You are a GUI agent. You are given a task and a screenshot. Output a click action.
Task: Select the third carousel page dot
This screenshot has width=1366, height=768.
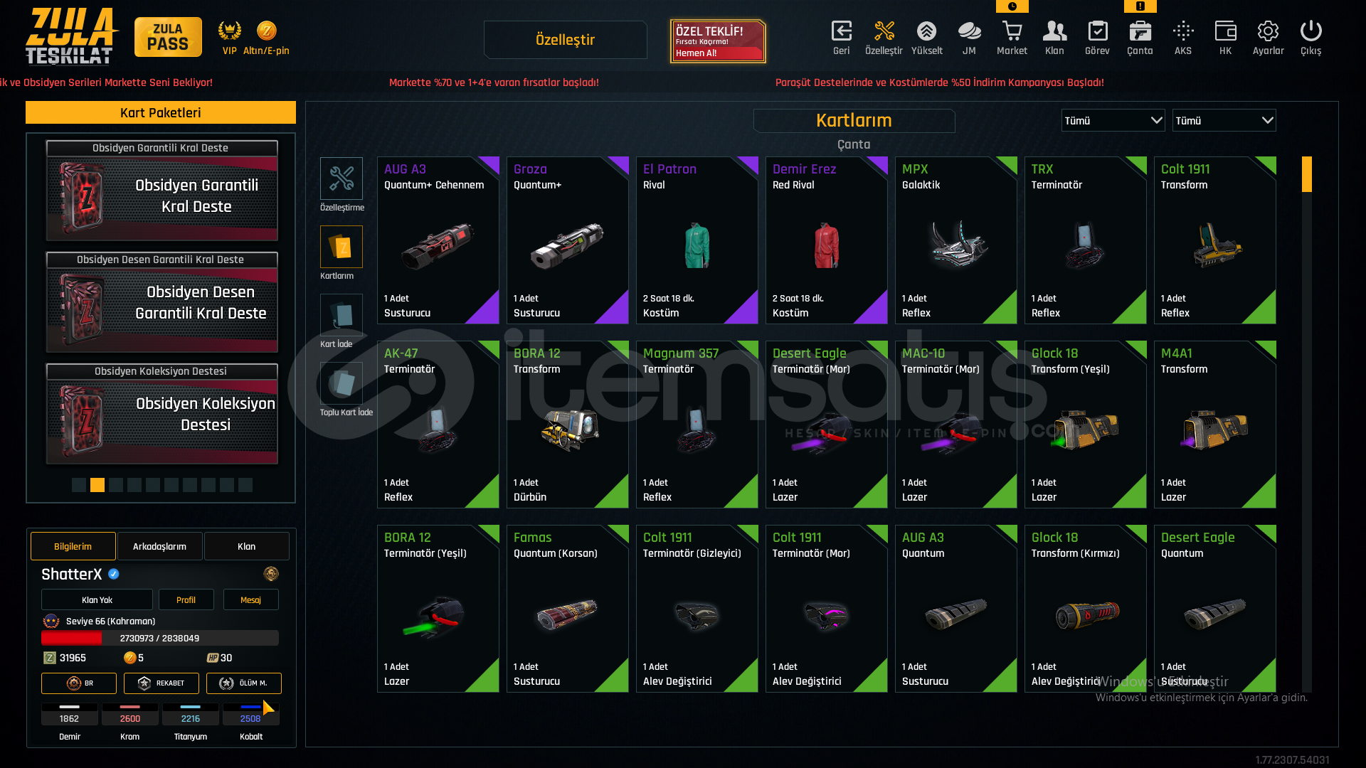(x=116, y=485)
